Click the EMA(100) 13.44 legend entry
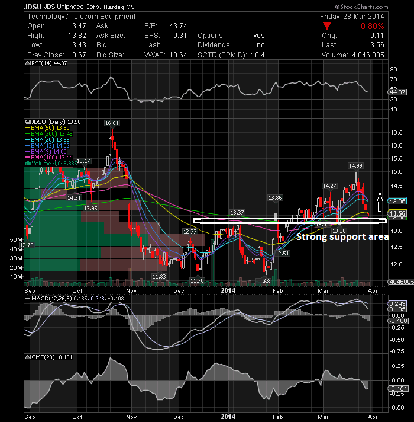414x422 pixels. point(49,158)
